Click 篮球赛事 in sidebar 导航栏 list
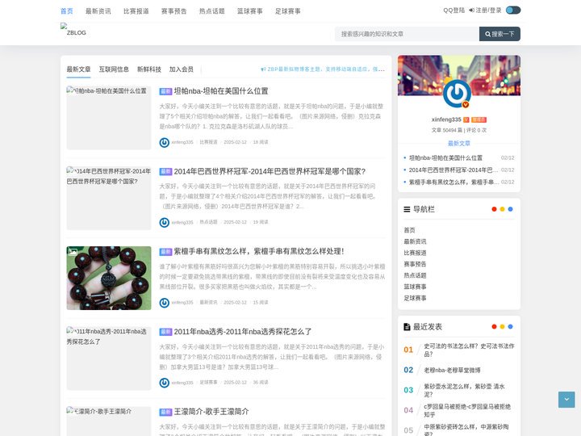 [x=415, y=287]
